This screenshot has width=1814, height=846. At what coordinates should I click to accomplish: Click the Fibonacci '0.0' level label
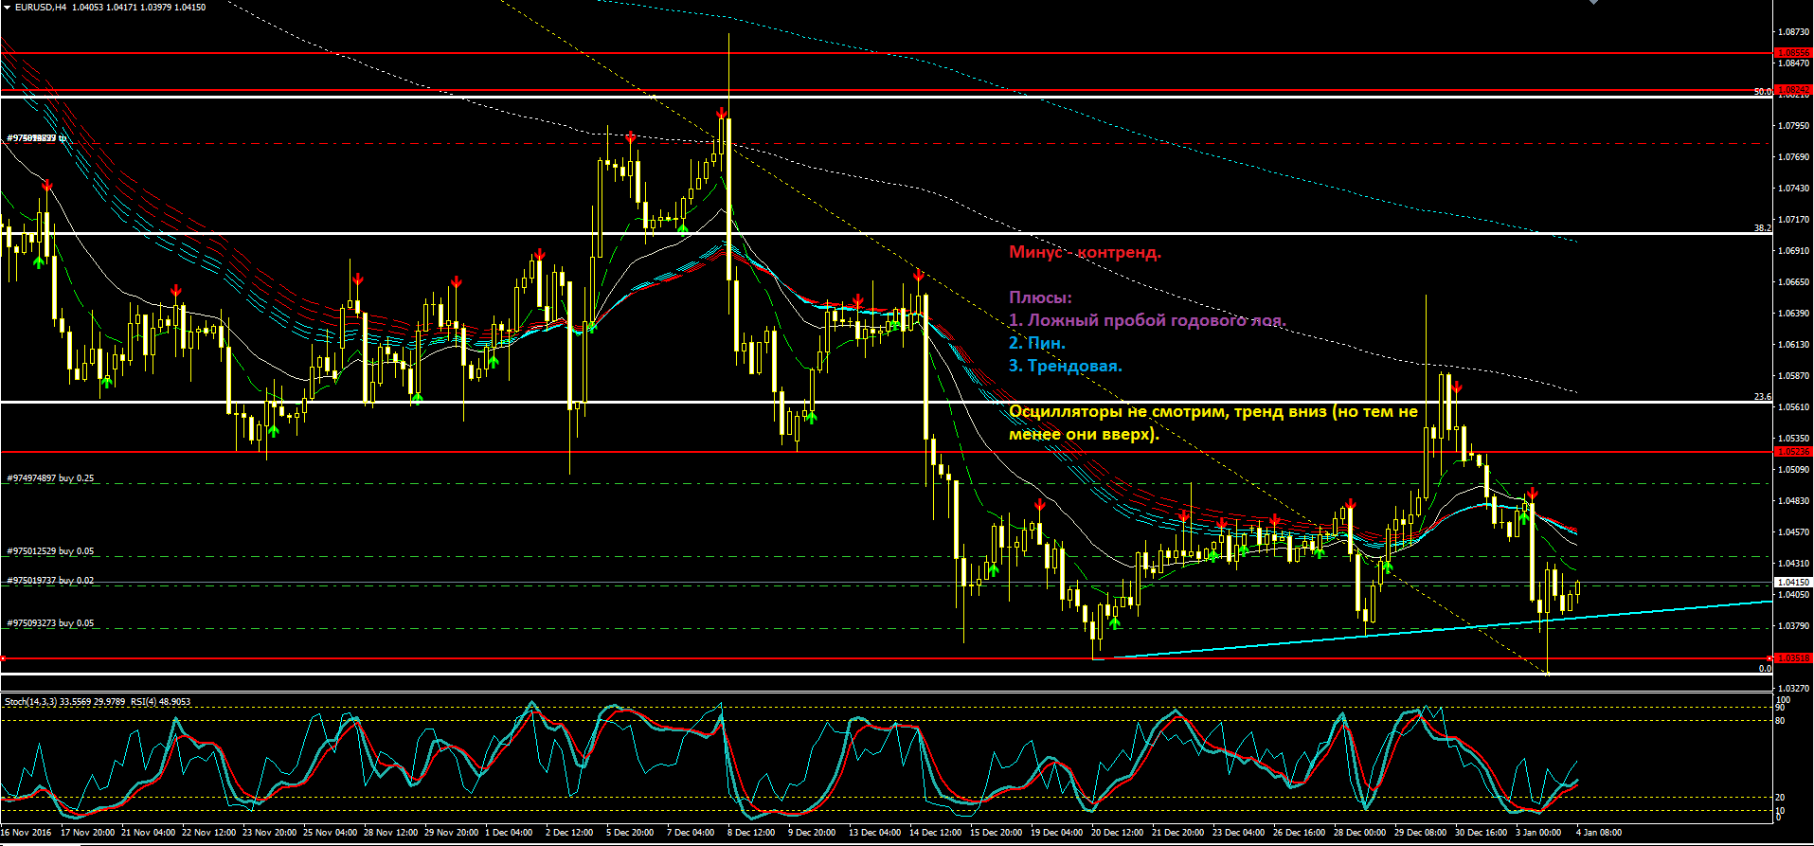[1765, 669]
